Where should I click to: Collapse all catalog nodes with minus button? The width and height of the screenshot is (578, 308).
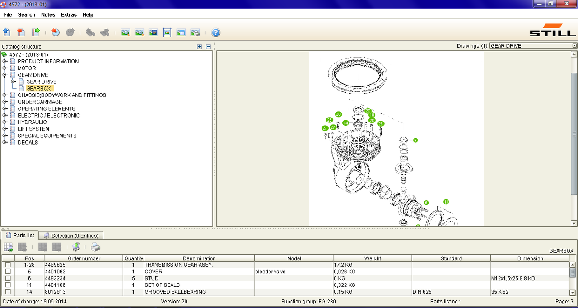[x=208, y=46]
